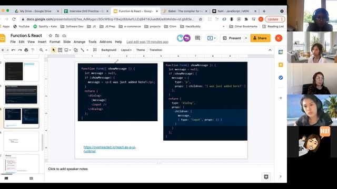
Task: Open the Add-ons menu
Action: pyautogui.click(x=106, y=42)
